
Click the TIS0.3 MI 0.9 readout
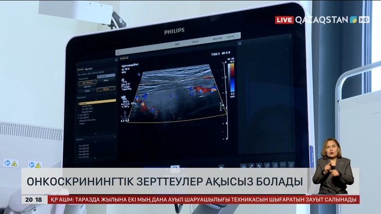pos(221,53)
